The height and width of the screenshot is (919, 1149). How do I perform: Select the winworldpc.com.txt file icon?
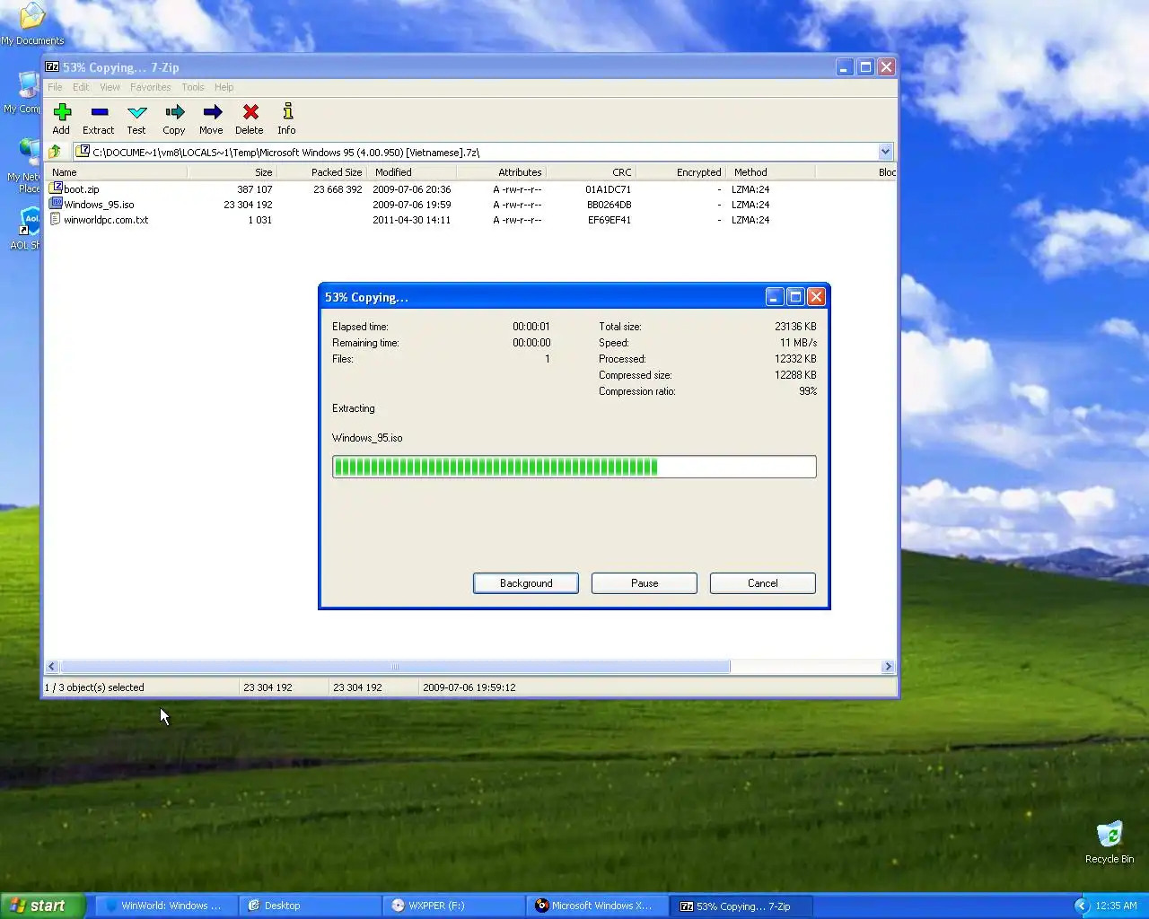click(x=56, y=219)
